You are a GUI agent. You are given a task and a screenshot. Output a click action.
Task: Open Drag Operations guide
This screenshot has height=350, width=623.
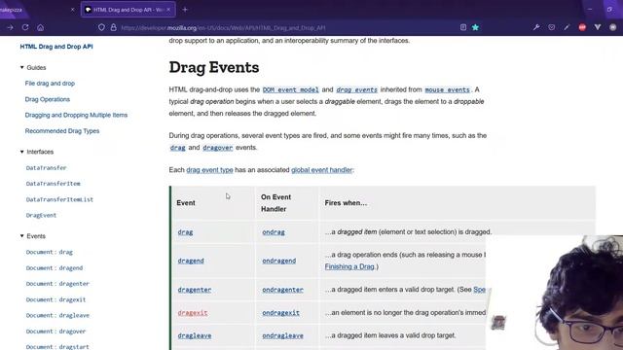(x=48, y=99)
